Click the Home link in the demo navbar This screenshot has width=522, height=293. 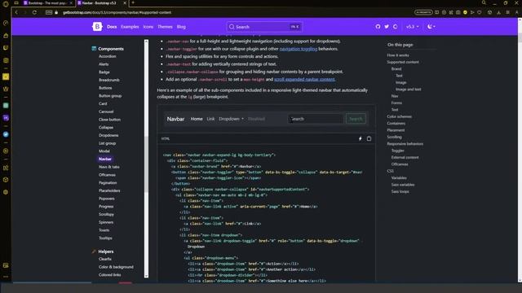click(x=197, y=119)
